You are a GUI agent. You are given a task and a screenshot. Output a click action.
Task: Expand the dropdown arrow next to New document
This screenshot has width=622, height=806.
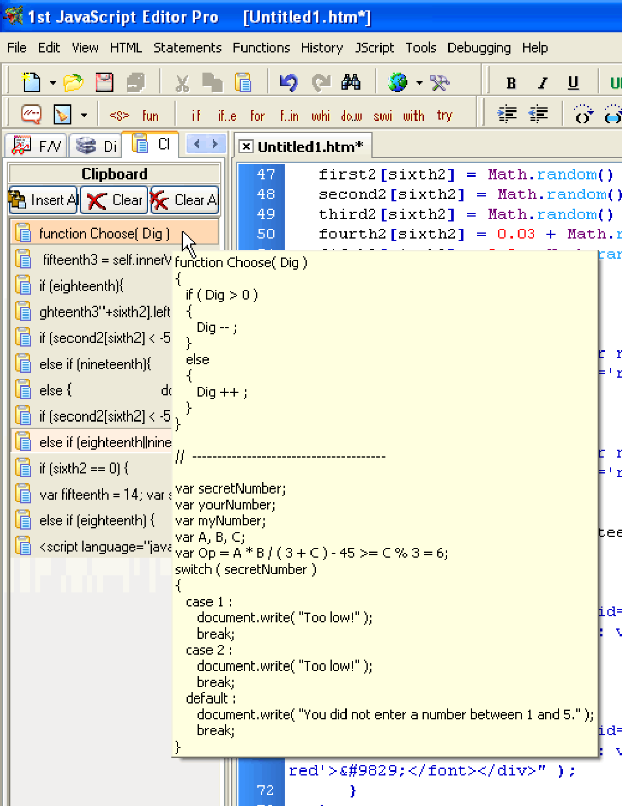53,83
